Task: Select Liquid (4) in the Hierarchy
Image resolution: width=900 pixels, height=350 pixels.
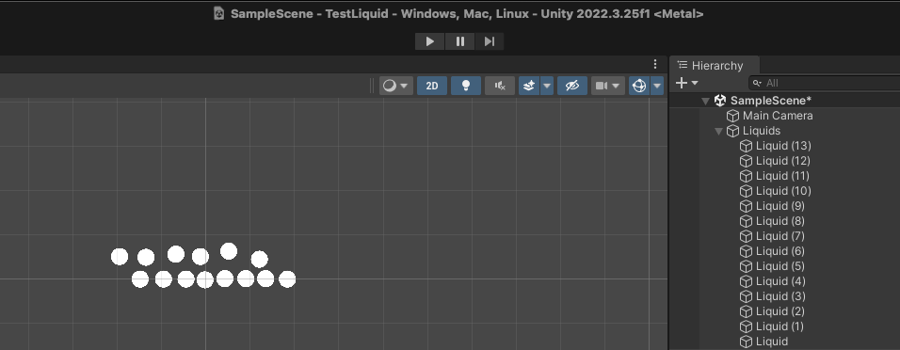Action: 780,281
